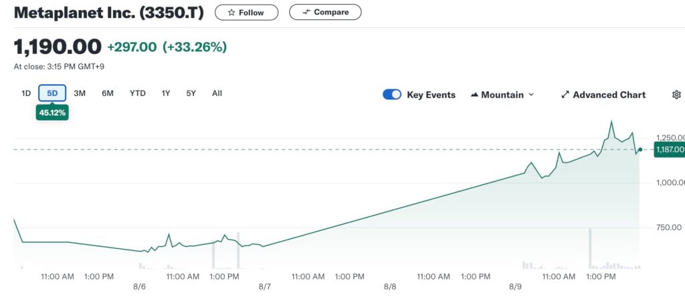The image size is (685, 297).
Task: Click the settings gear icon
Action: [676, 95]
